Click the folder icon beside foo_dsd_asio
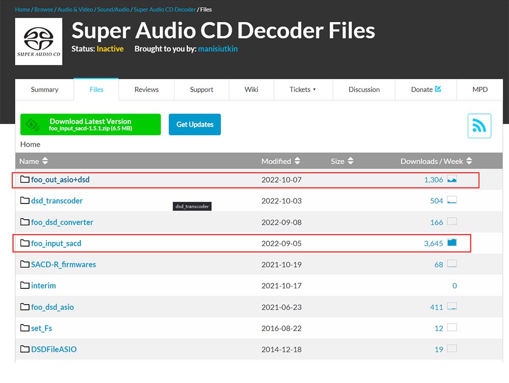 24,307
